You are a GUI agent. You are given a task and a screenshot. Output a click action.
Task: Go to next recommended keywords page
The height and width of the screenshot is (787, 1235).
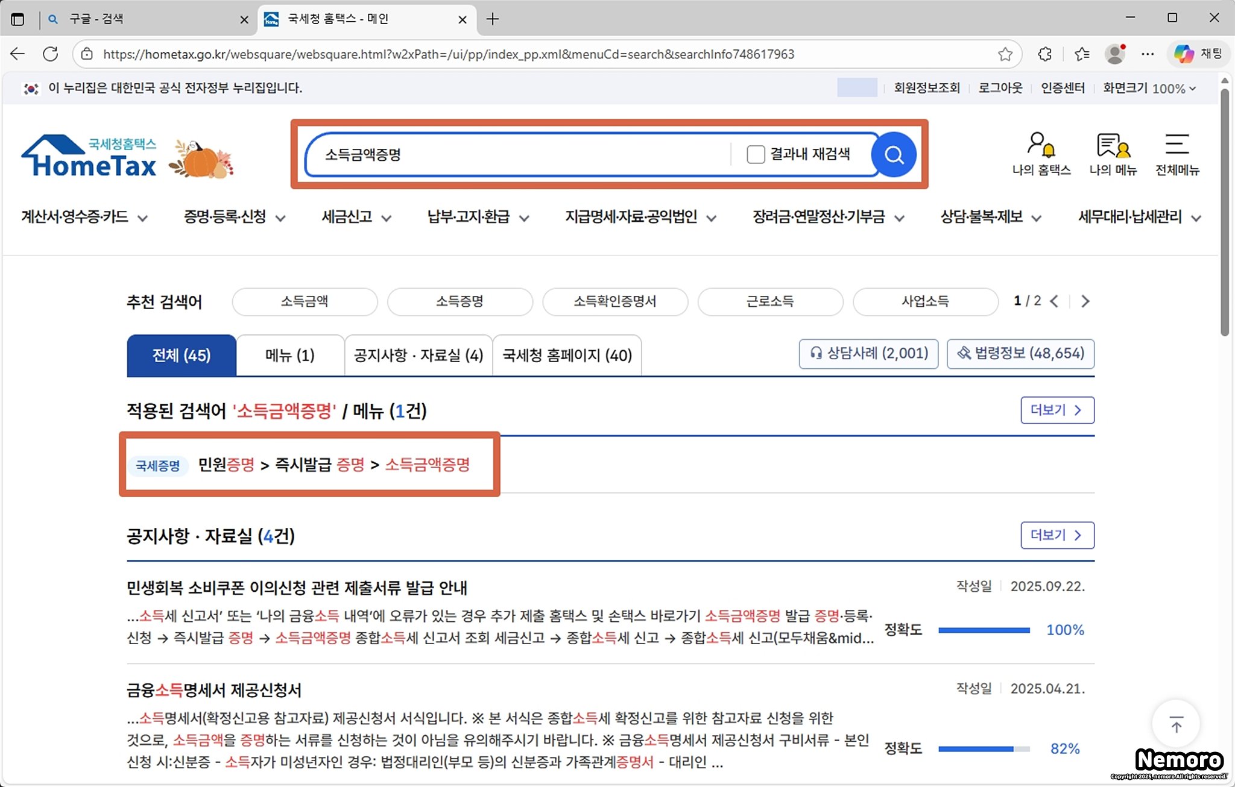(x=1085, y=301)
